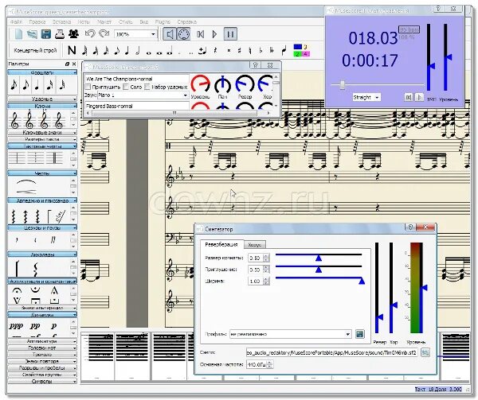Collapse the Арпеджио и глиссандо palette
The image size is (478, 400).
pos(42,200)
